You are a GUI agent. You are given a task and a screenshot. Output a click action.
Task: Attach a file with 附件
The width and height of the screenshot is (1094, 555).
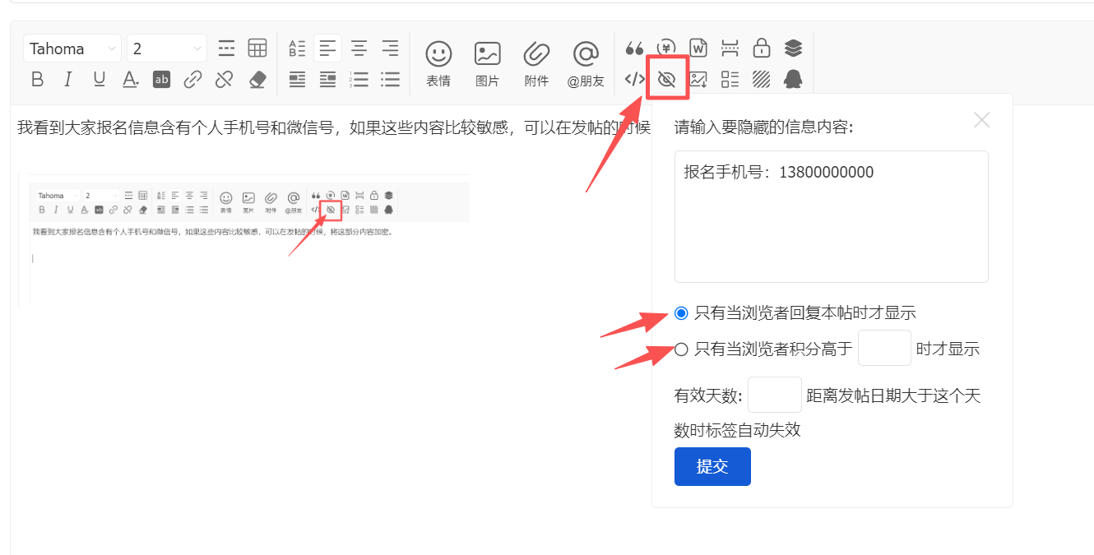point(536,63)
